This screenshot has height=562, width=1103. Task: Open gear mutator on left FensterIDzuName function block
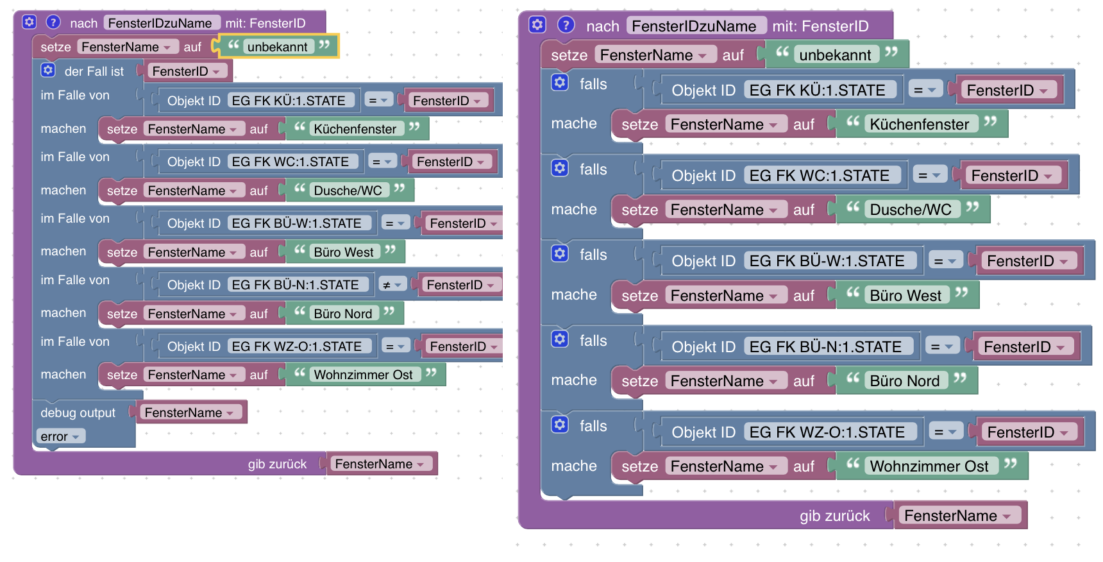(29, 22)
